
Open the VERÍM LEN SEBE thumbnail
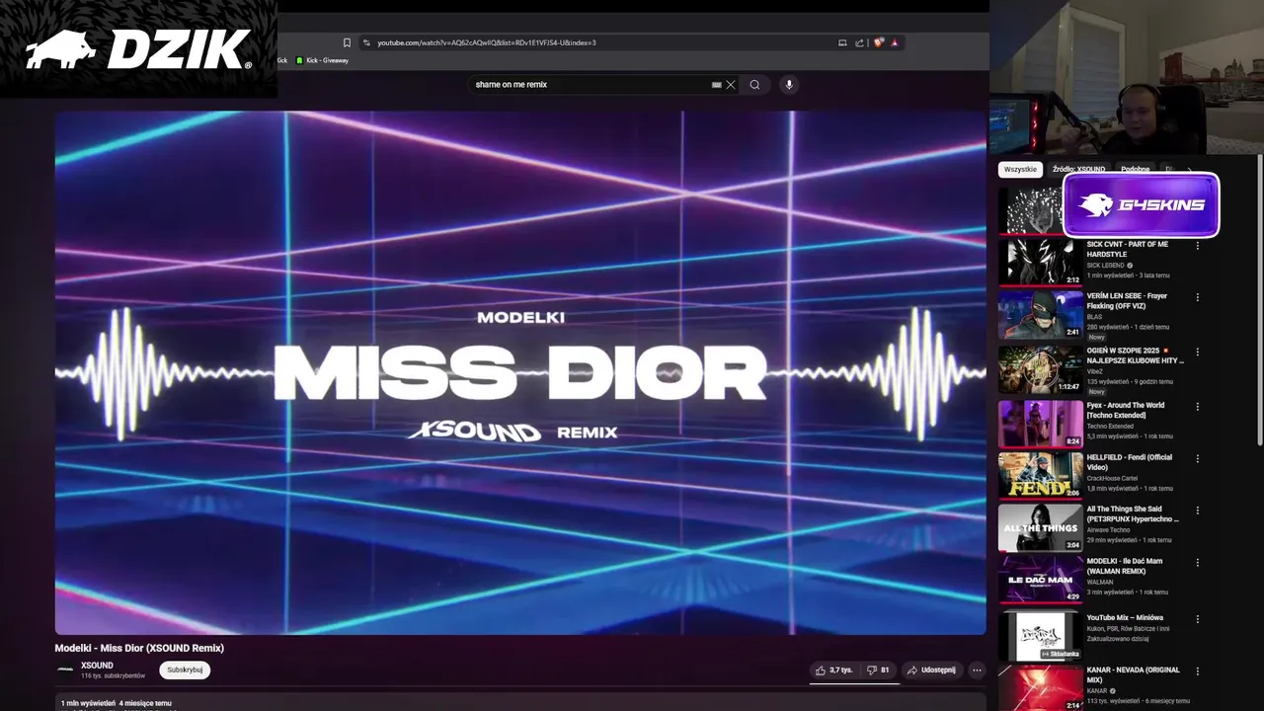[1040, 314]
